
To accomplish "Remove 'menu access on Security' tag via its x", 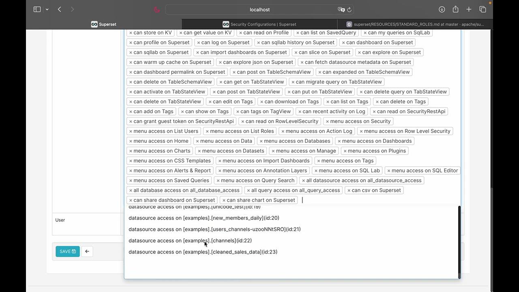I will coord(327,121).
